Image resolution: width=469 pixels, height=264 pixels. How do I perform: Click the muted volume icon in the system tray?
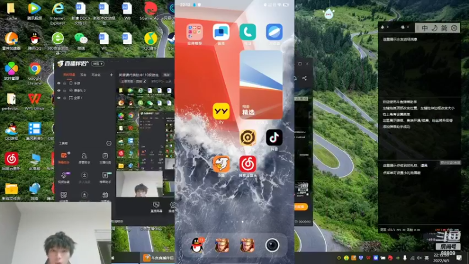click(419, 258)
